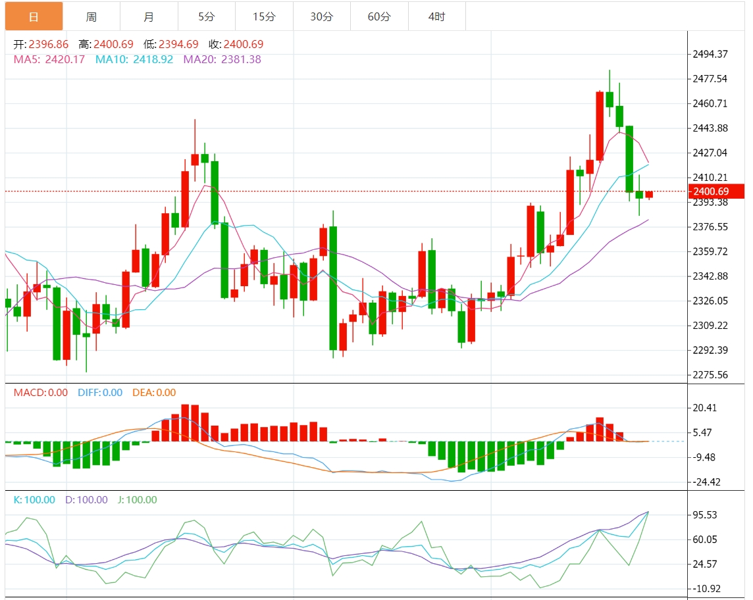Click the 24.57 KDJ axis label
Screen dimensions: 753x600
(704, 564)
